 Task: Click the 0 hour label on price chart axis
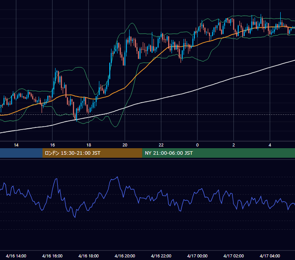pyautogui.click(x=197, y=145)
